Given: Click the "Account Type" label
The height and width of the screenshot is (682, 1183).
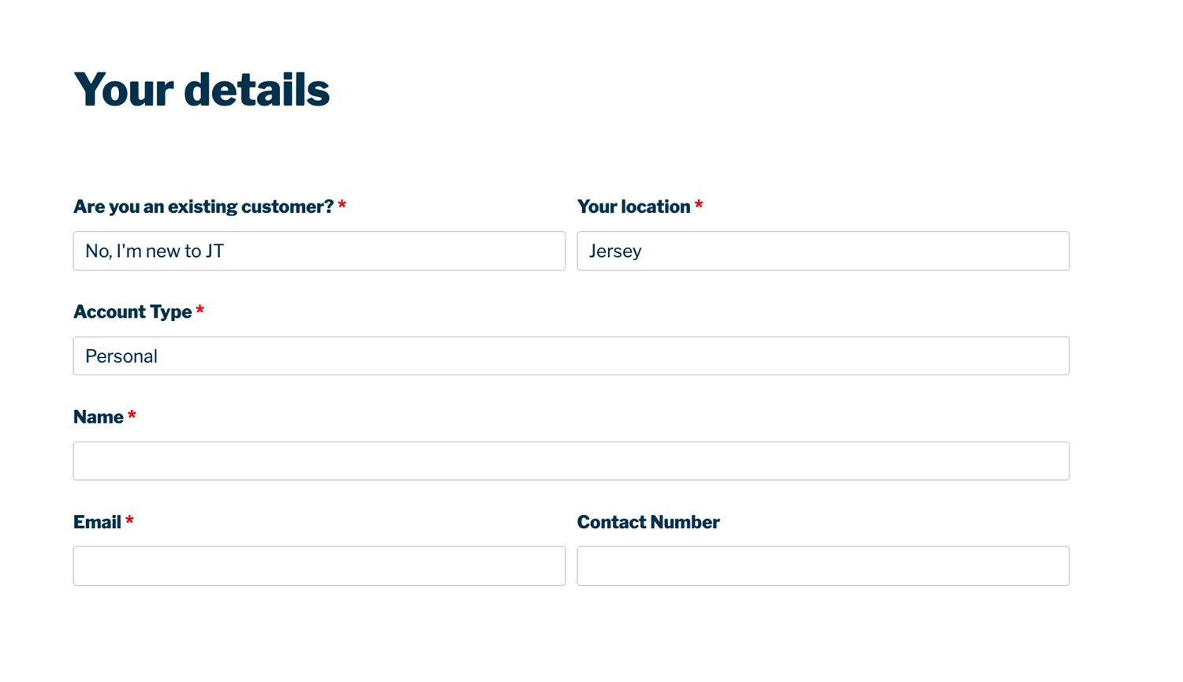Looking at the screenshot, I should pyautogui.click(x=132, y=312).
